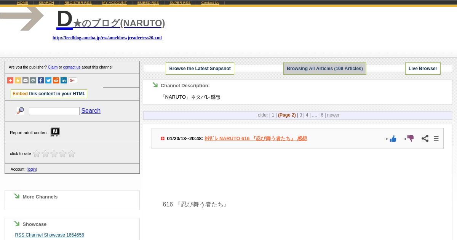Click the contact us publisher link

pos(72,67)
